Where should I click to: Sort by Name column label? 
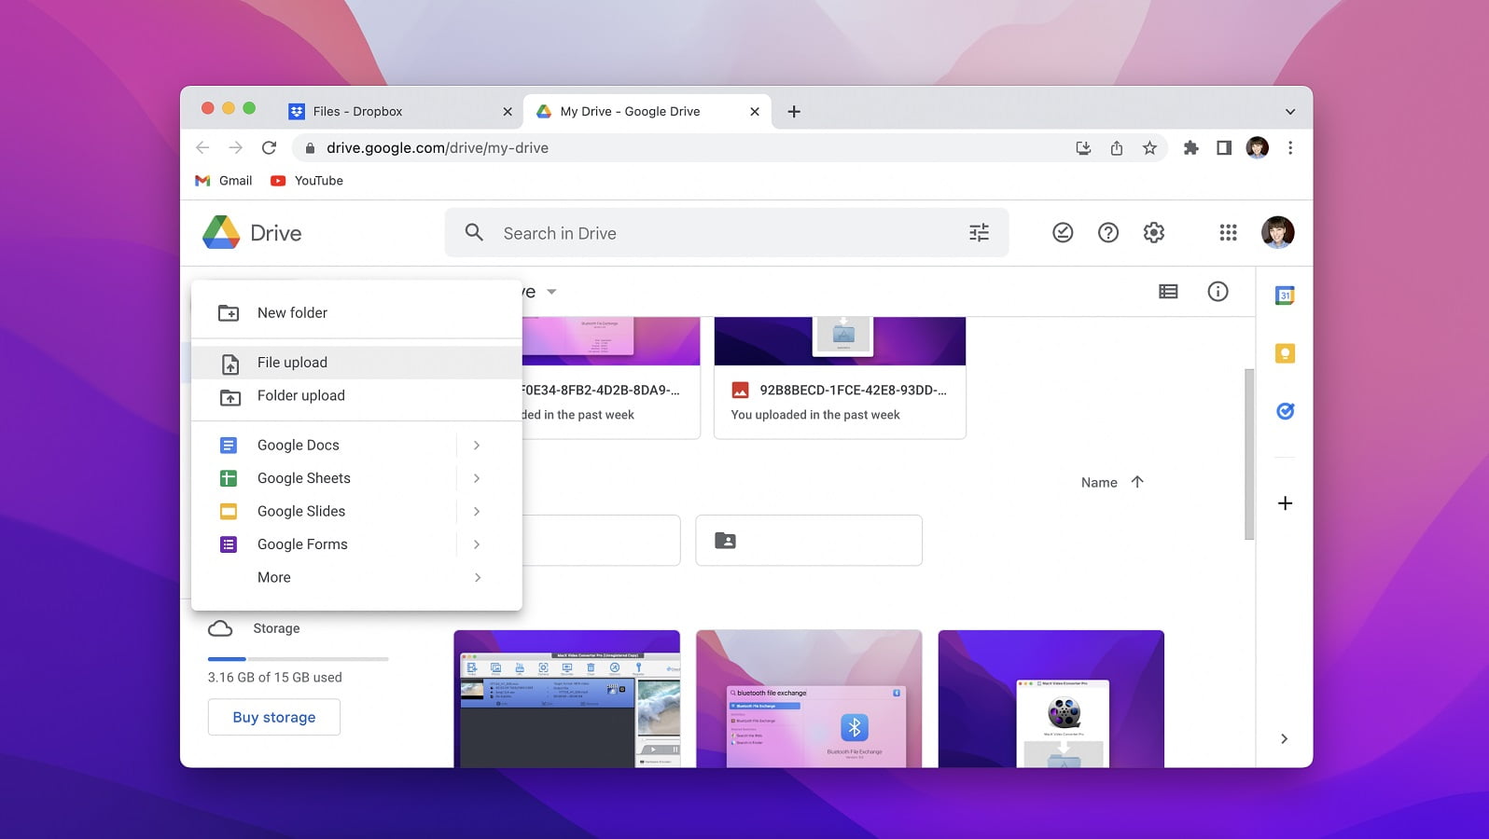point(1099,482)
